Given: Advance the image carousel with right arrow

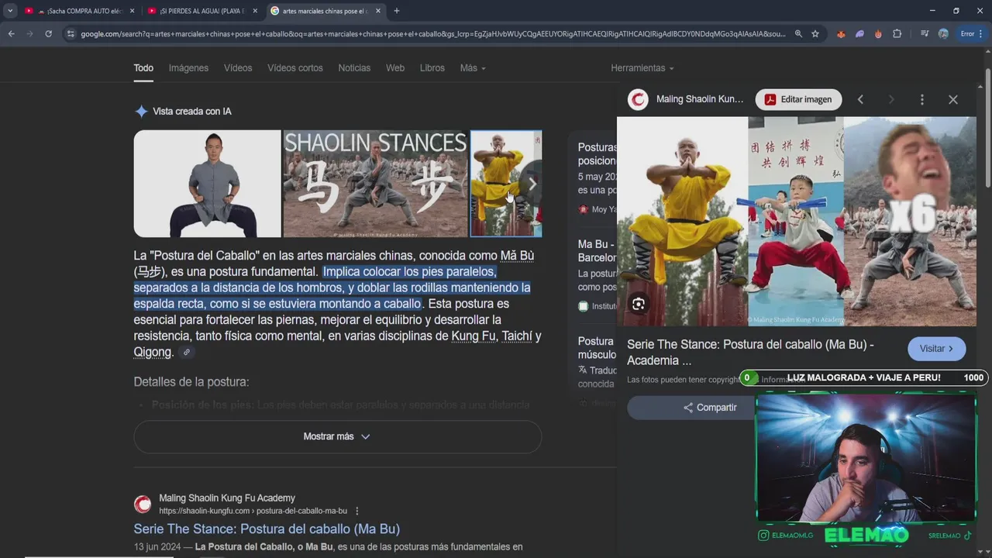Looking at the screenshot, I should [532, 184].
